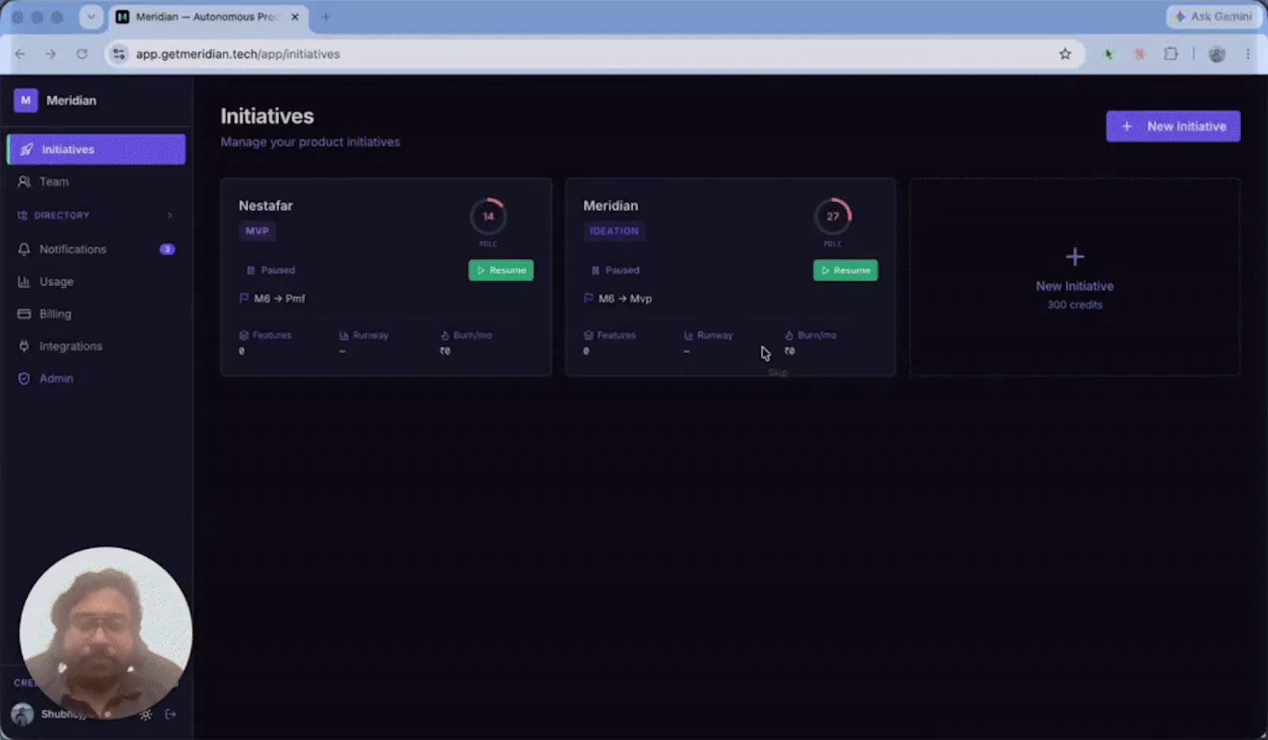Click the Admin shield icon

click(x=24, y=379)
